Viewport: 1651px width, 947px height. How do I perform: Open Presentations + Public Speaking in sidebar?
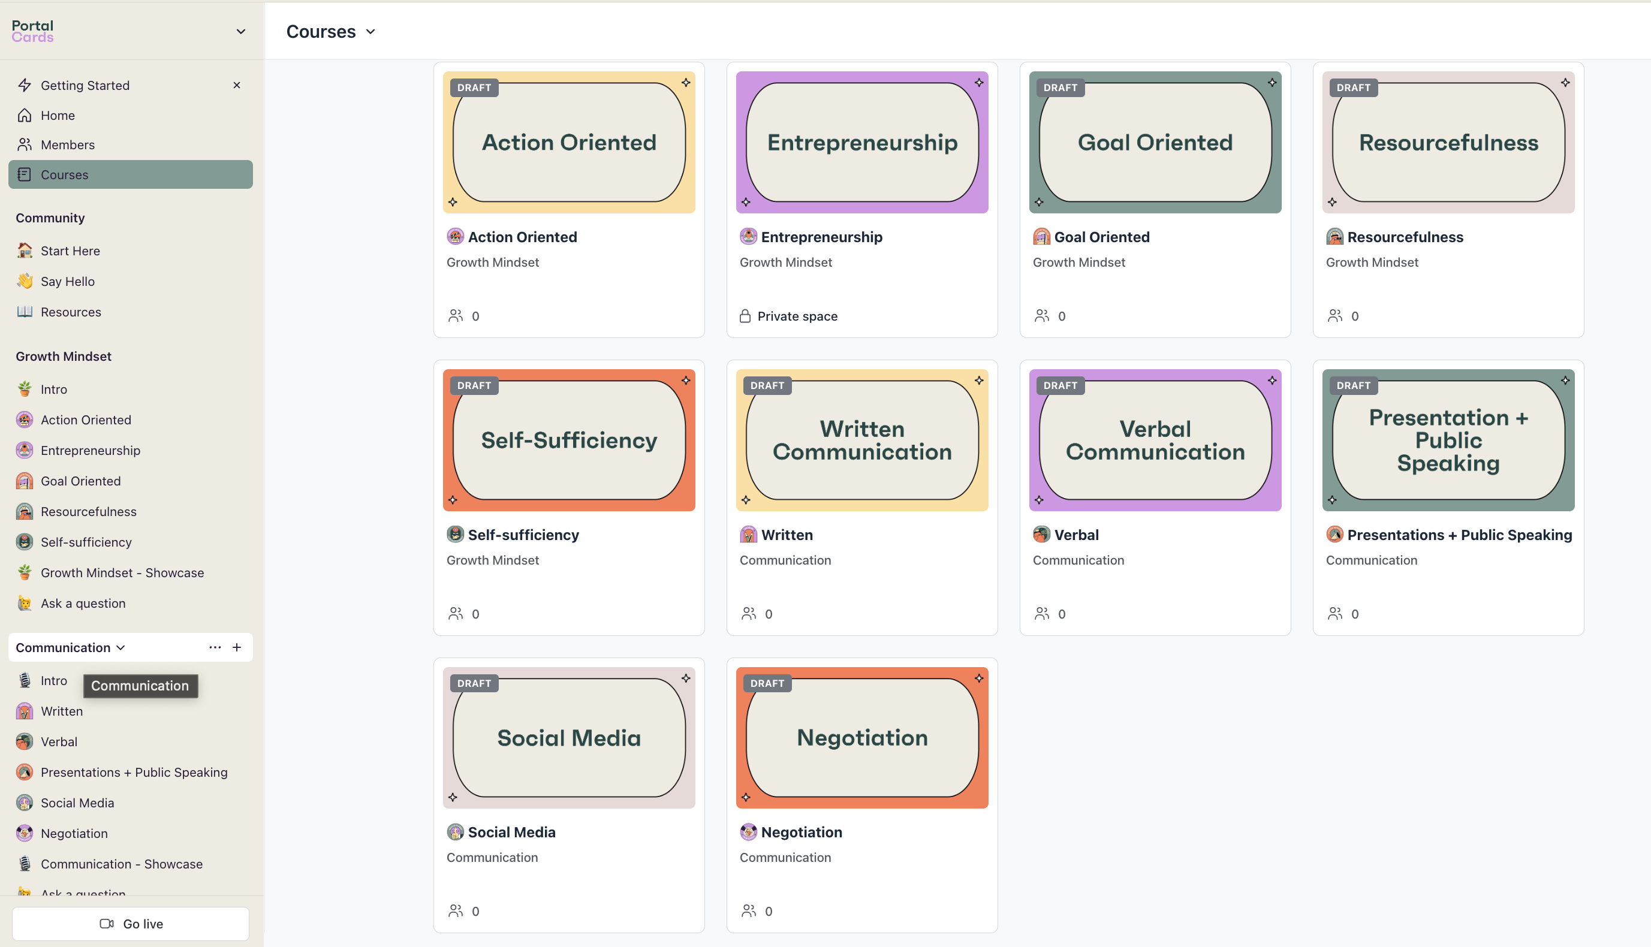pyautogui.click(x=133, y=772)
